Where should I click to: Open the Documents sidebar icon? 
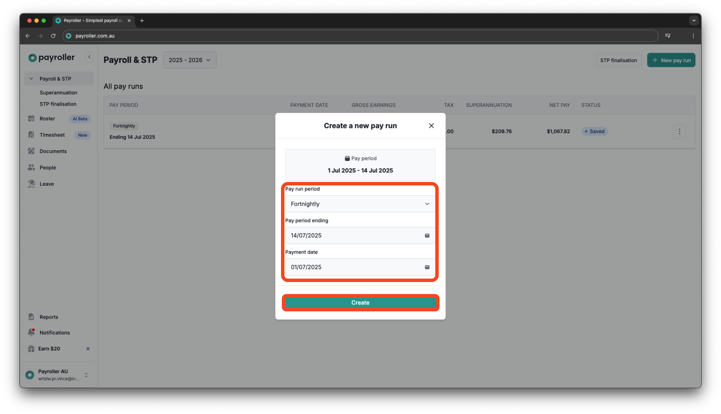31,151
